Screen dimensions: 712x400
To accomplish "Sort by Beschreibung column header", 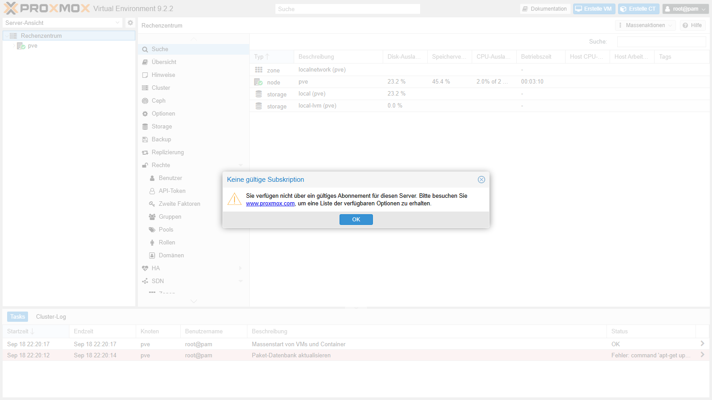I will 338,57.
